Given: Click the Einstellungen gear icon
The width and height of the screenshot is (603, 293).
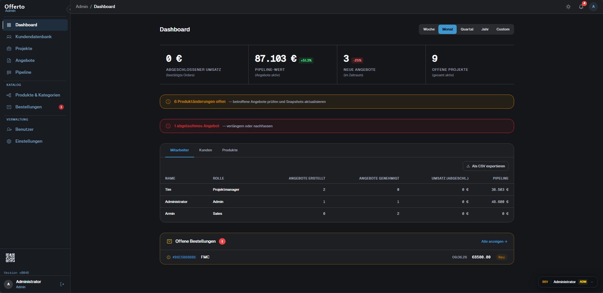Looking at the screenshot, I should pyautogui.click(x=9, y=141).
